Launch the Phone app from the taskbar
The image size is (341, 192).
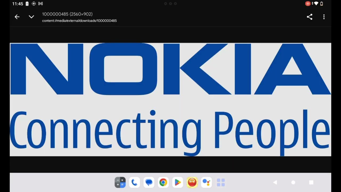(x=135, y=182)
